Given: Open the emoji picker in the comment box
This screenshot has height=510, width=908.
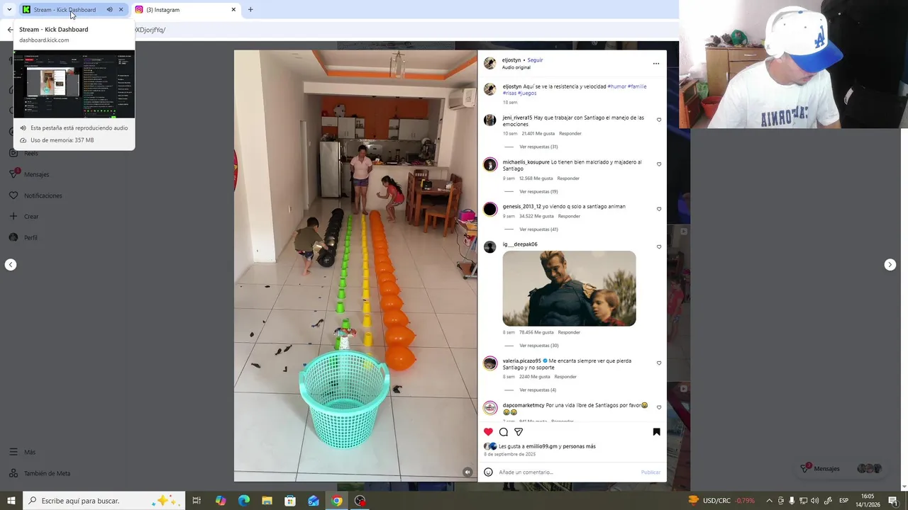Looking at the screenshot, I should click(x=488, y=472).
